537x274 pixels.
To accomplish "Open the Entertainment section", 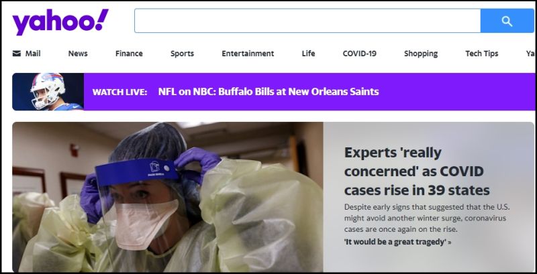I will pyautogui.click(x=248, y=54).
